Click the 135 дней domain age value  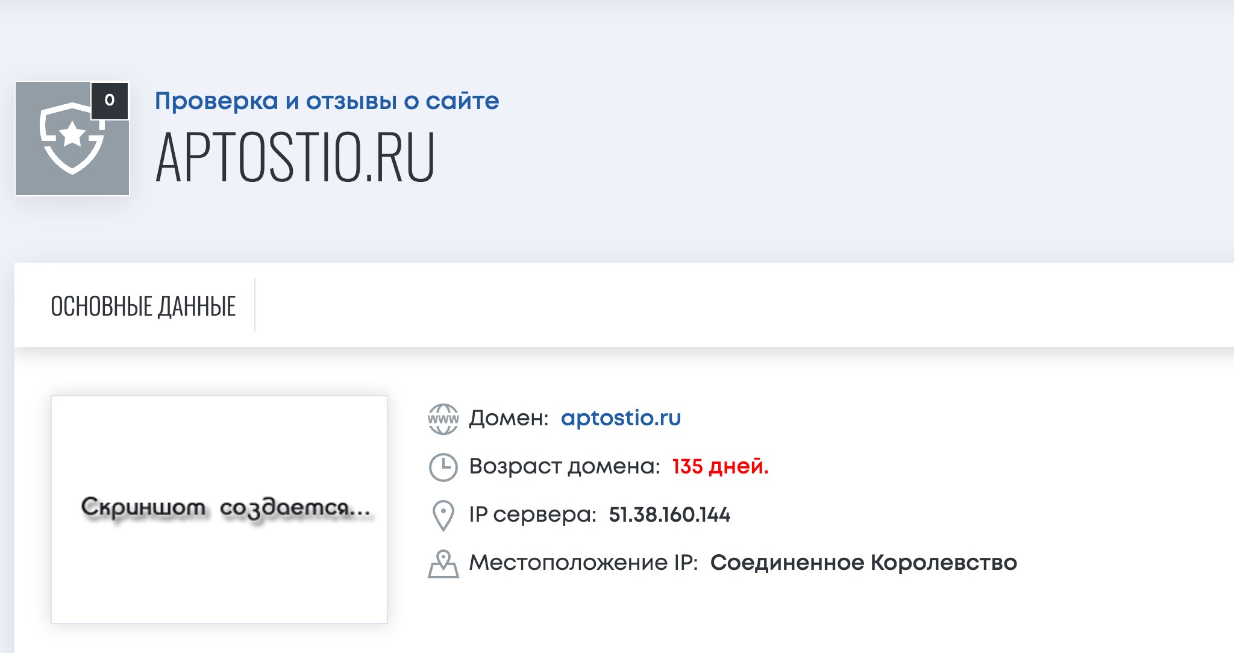pyautogui.click(x=721, y=466)
